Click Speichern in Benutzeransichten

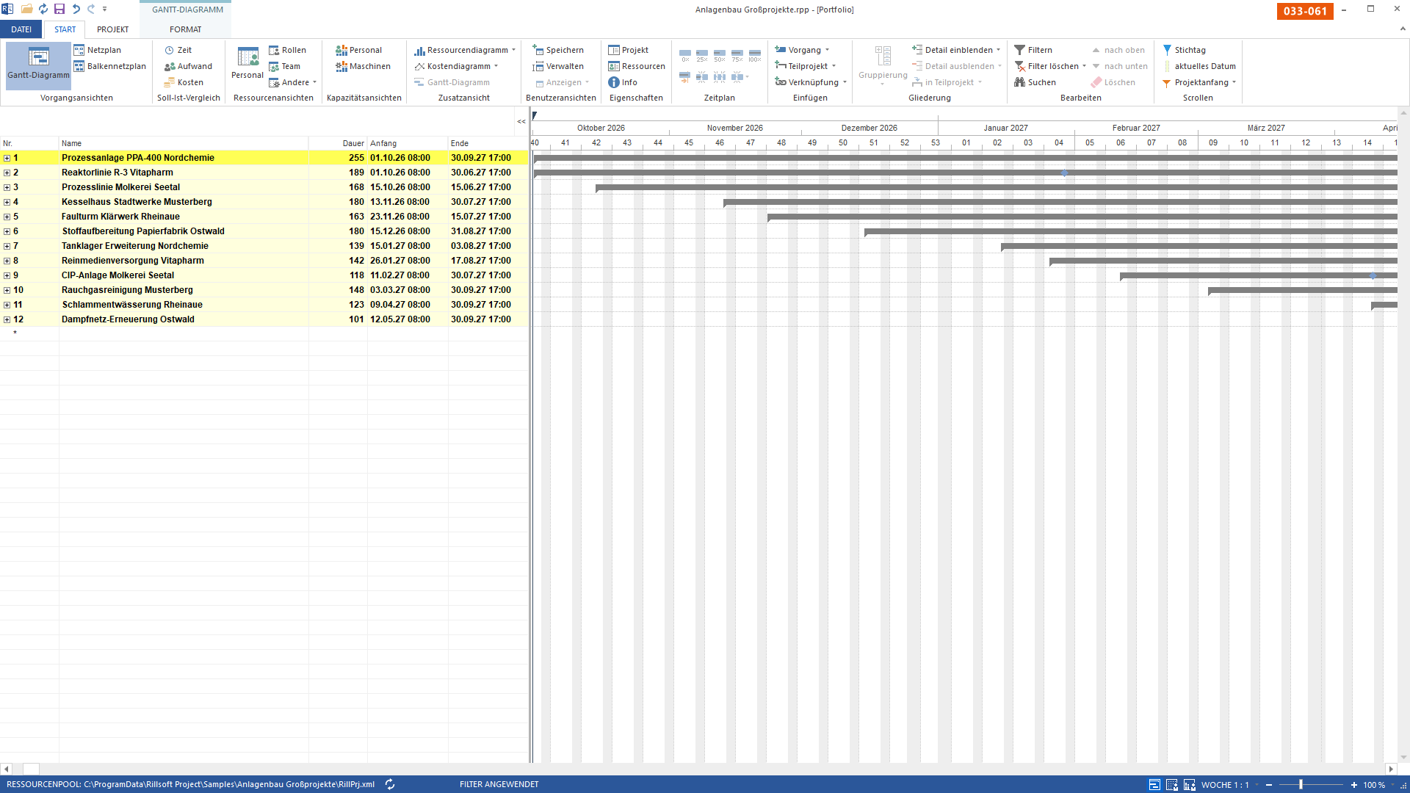pyautogui.click(x=558, y=50)
